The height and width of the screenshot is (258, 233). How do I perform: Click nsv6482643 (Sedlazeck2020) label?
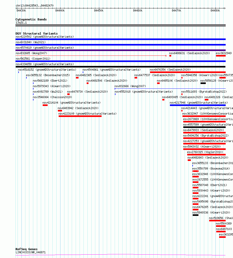(208, 158)
